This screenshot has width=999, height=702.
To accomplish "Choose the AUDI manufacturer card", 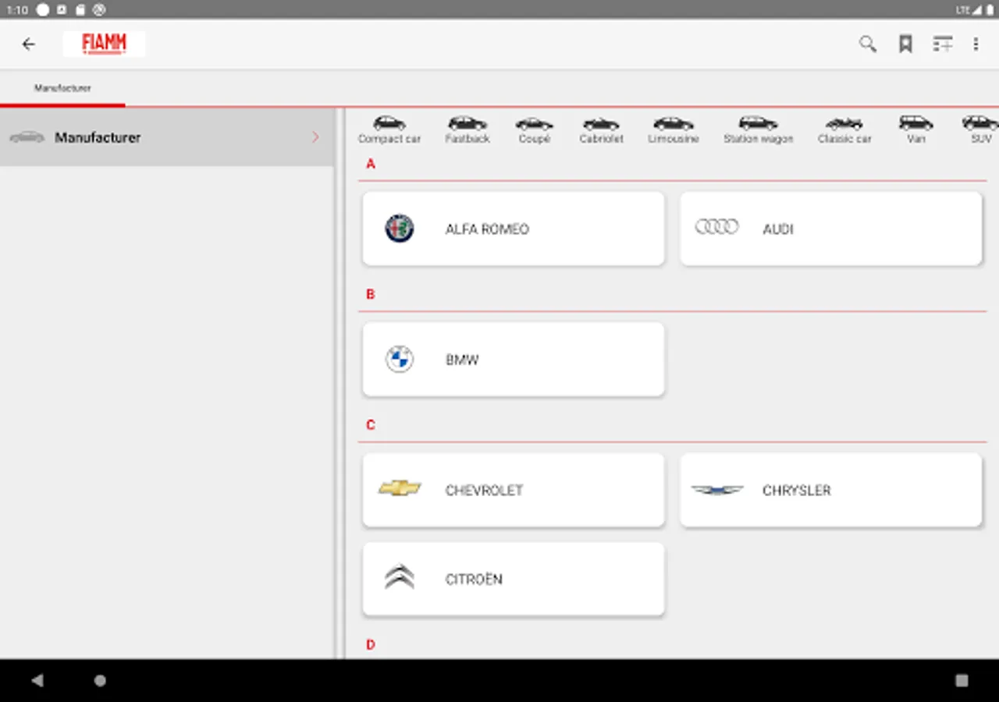I will [x=831, y=229].
